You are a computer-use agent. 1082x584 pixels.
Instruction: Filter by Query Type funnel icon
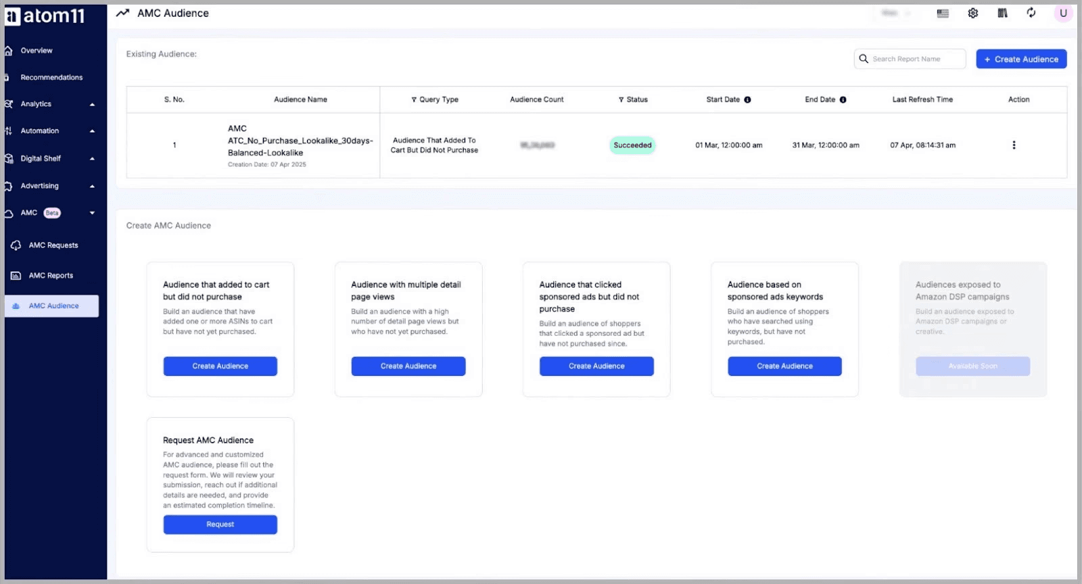coord(414,99)
